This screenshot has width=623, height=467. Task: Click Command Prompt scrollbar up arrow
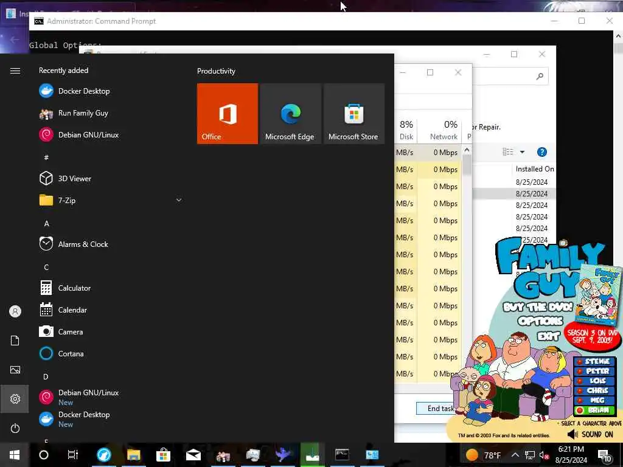tap(618, 36)
